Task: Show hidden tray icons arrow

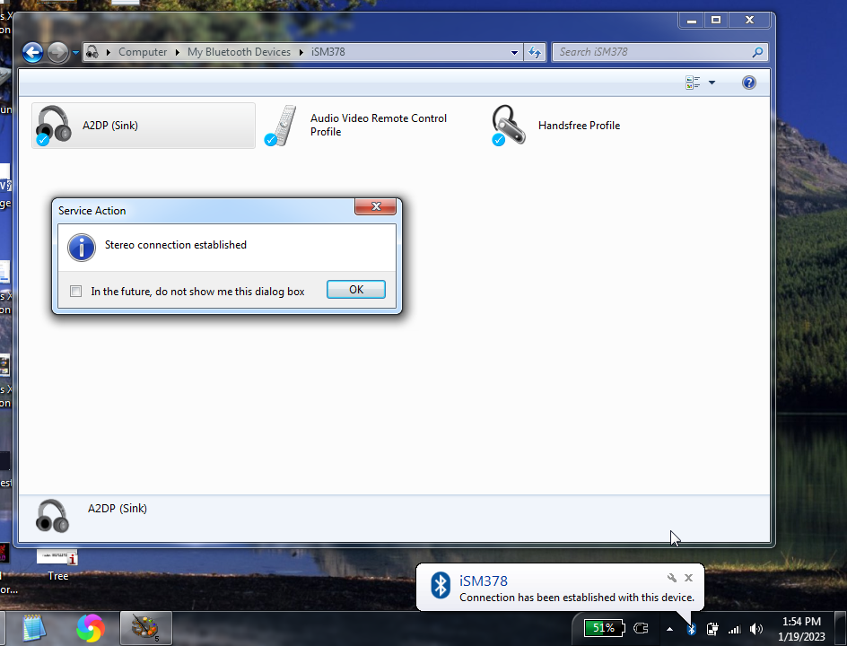Action: [670, 629]
